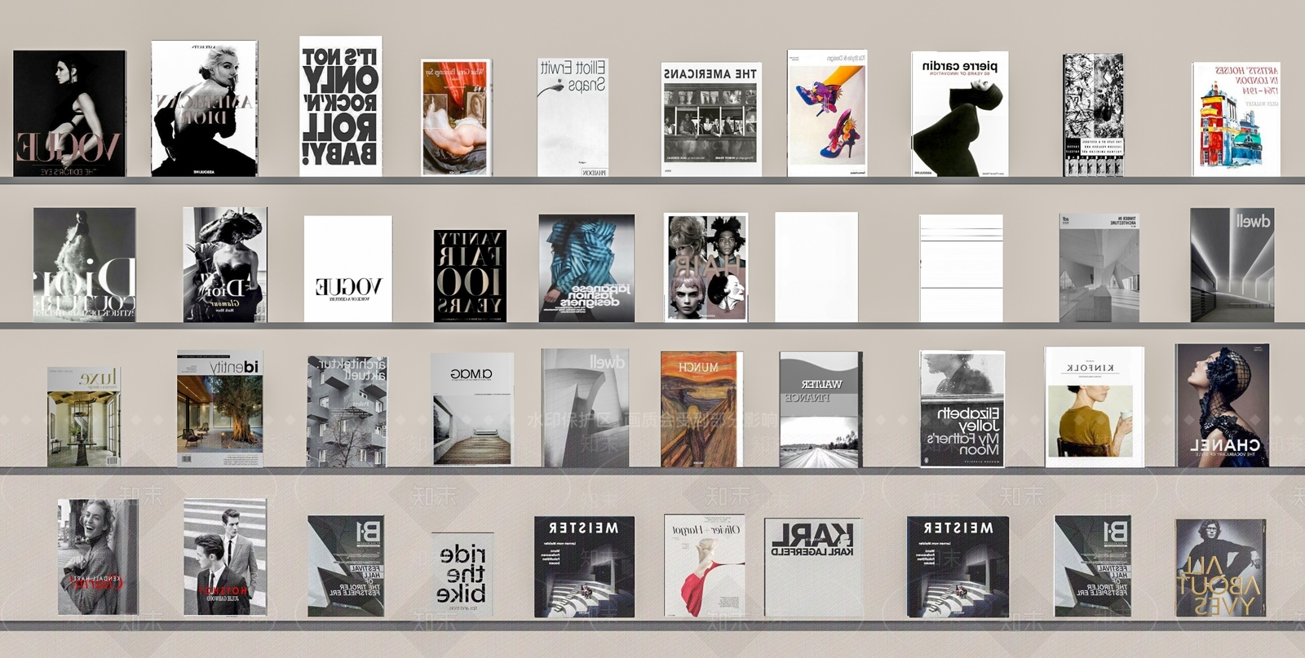Choose The Americans photo book
The height and width of the screenshot is (658, 1305).
(710, 119)
